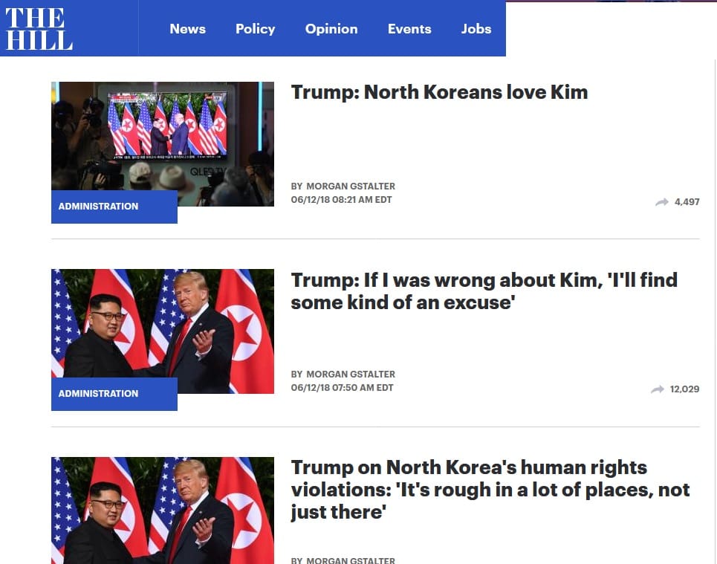Open headline 'Trump: North Koreans love Kim'
Viewport: 717px width, 564px height.
439,92
